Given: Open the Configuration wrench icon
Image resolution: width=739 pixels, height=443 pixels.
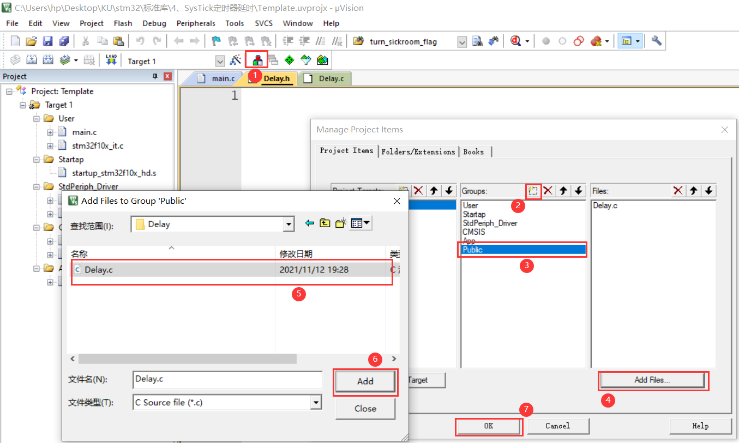Looking at the screenshot, I should [x=657, y=41].
